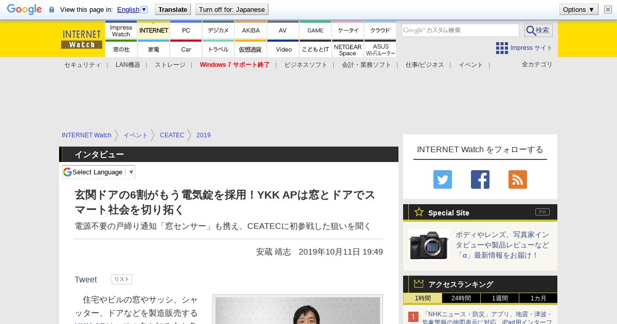Open the 窓の杜 navigation tab
The width and height of the screenshot is (617, 324).
coord(121,48)
